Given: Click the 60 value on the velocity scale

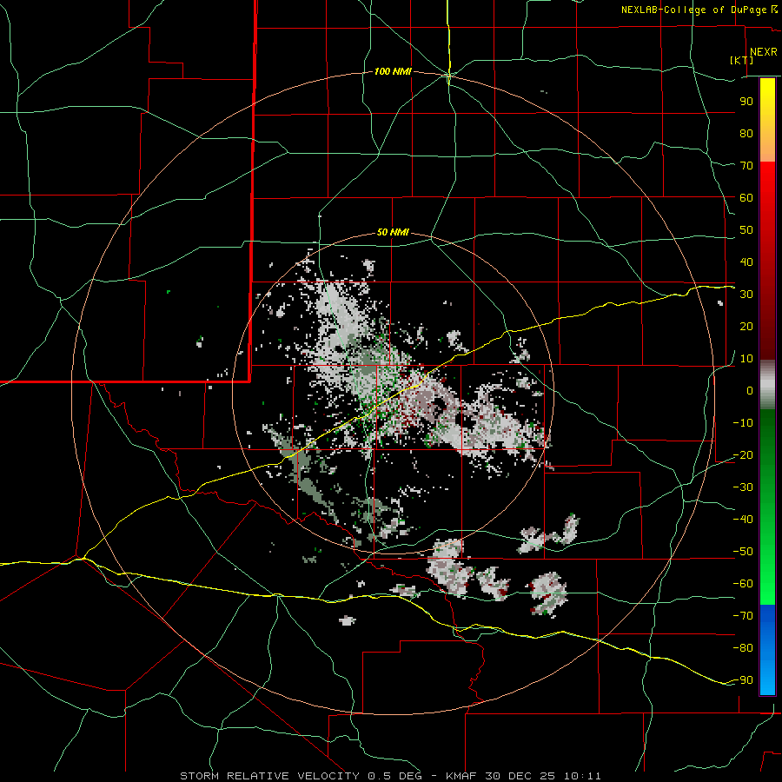Looking at the screenshot, I should tap(746, 197).
